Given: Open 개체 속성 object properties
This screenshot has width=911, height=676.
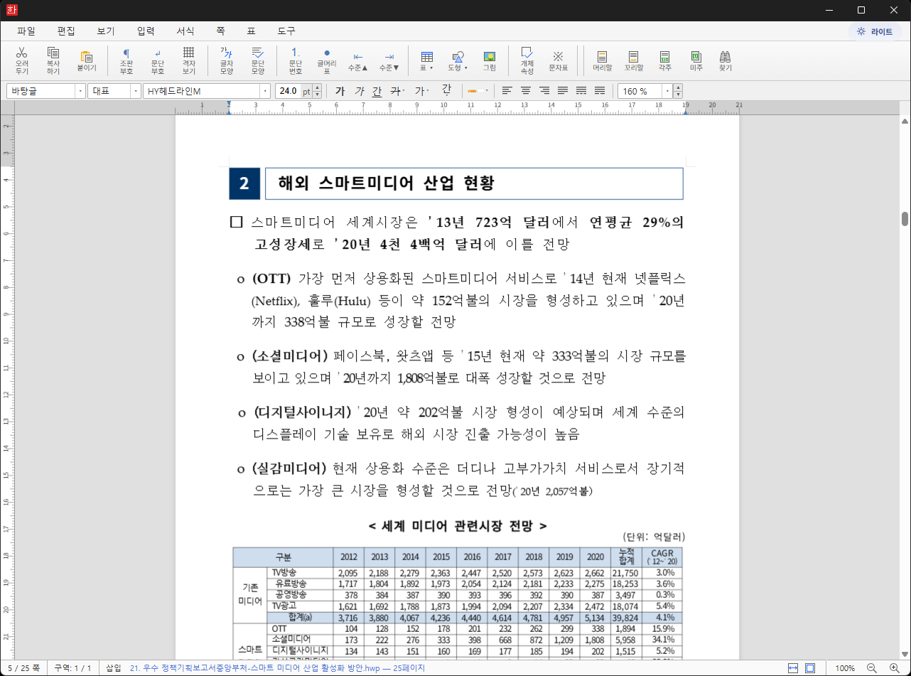Looking at the screenshot, I should (527, 61).
